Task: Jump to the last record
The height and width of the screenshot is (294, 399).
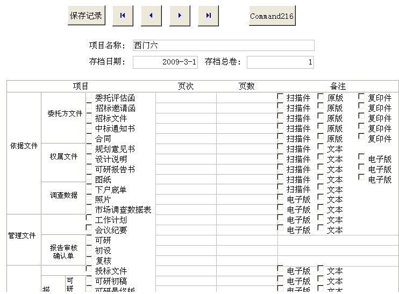Action: pos(208,16)
